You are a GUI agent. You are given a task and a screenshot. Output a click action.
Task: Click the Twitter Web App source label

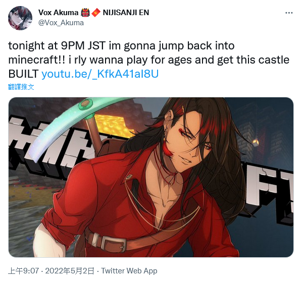(129, 271)
